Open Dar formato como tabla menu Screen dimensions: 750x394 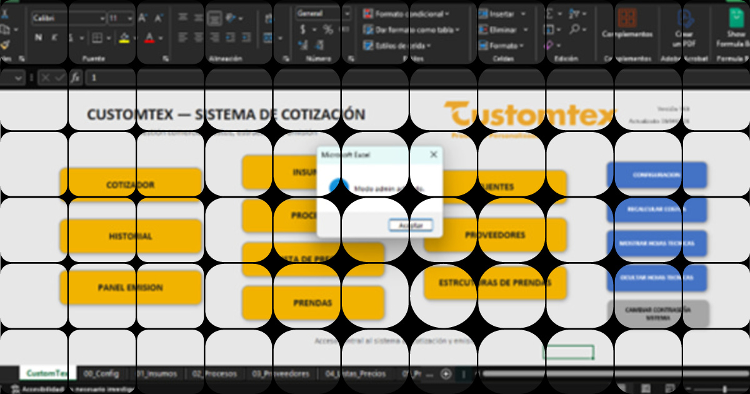click(x=411, y=29)
